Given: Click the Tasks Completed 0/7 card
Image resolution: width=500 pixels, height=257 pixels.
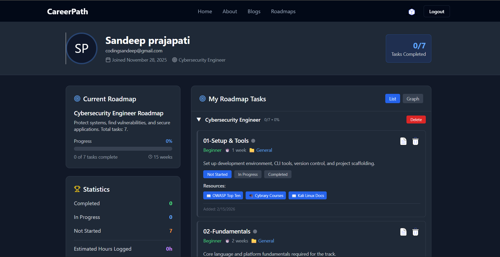Looking at the screenshot, I should click(x=408, y=48).
